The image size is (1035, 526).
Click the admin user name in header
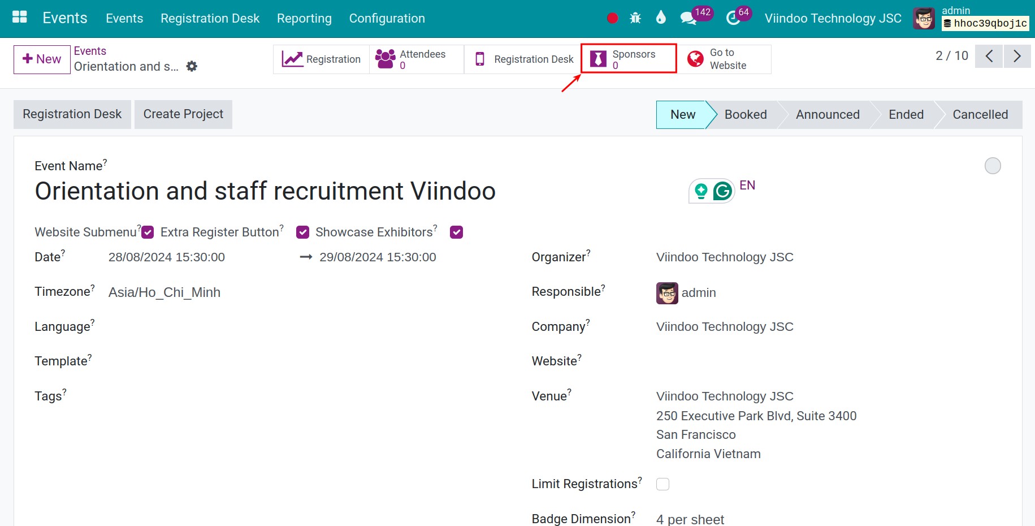click(955, 10)
